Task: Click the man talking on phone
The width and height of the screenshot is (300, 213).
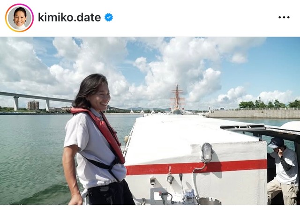Action: (283, 171)
